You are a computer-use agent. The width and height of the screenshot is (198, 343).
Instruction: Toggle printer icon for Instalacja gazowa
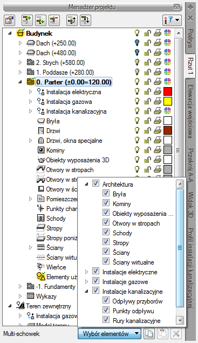tap(158, 101)
